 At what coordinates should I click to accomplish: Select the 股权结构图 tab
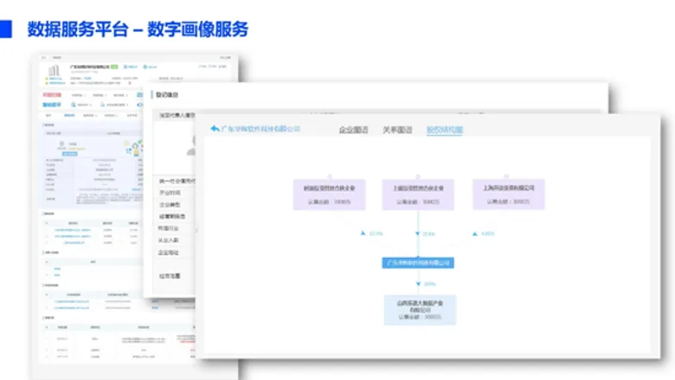click(444, 130)
